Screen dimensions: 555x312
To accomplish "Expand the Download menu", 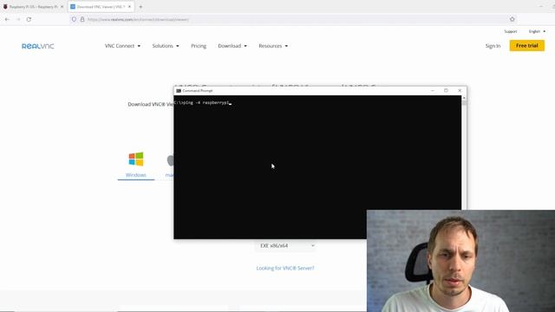I will pyautogui.click(x=232, y=46).
